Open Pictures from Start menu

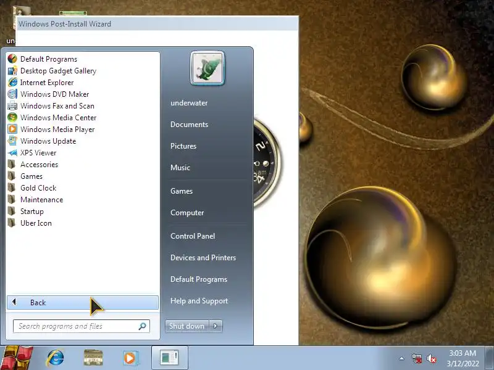point(183,146)
